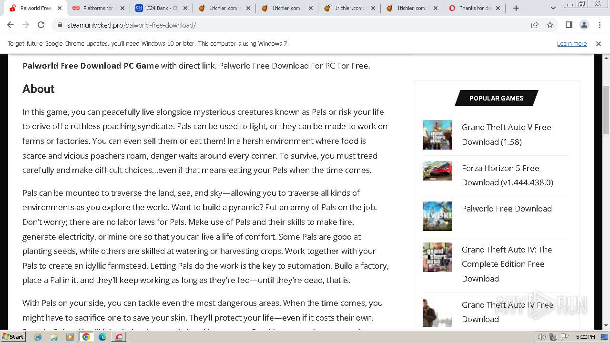Click the scrollbar up arrow
This screenshot has width=610, height=343.
click(606, 58)
